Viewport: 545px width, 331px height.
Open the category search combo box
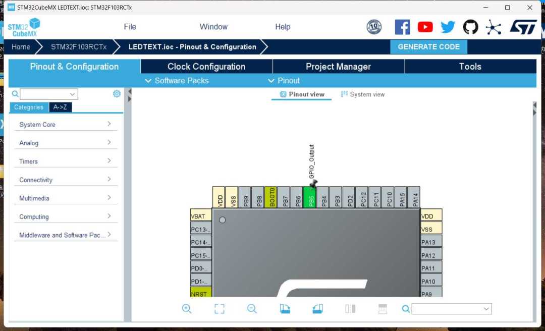click(x=49, y=94)
